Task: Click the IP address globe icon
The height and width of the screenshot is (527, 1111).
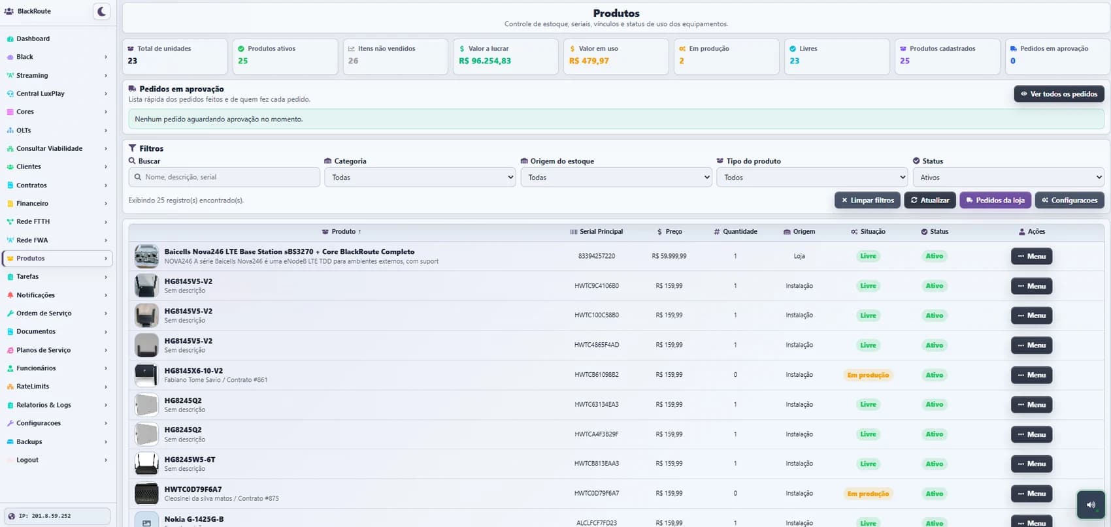Action: [11, 516]
